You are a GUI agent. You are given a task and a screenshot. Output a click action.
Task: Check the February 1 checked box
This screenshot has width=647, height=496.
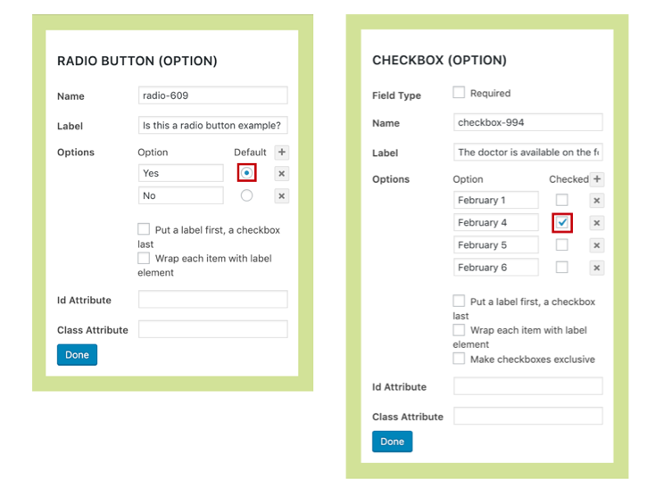(x=562, y=201)
